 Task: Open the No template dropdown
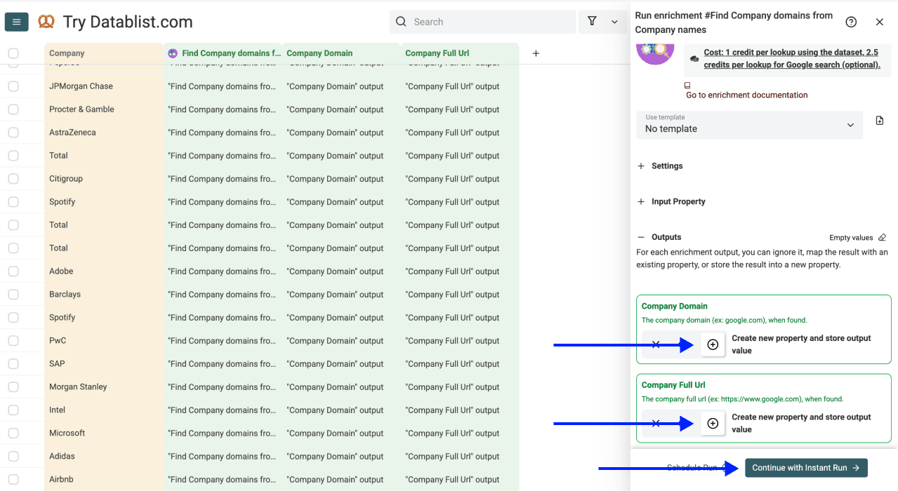[x=748, y=128]
